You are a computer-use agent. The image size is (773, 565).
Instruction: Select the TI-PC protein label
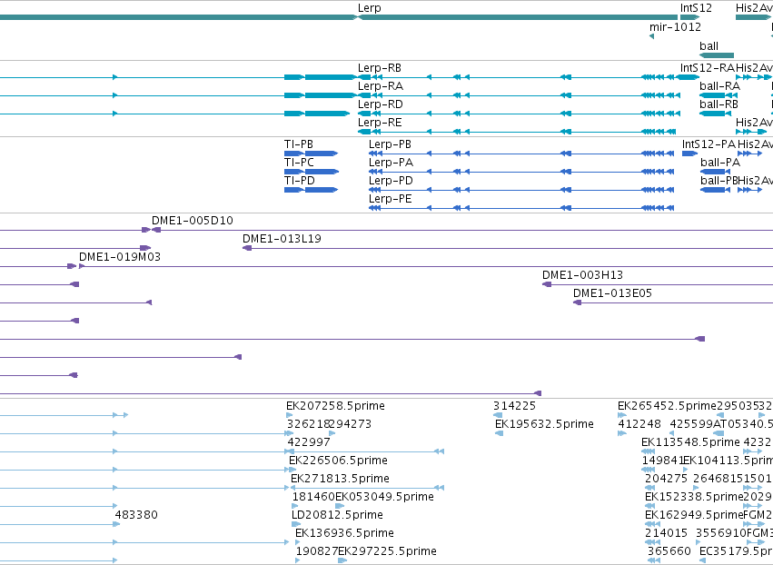pyautogui.click(x=299, y=163)
